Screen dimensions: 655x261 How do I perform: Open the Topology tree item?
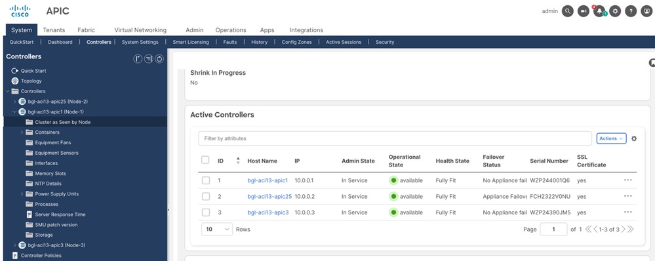pyautogui.click(x=31, y=81)
